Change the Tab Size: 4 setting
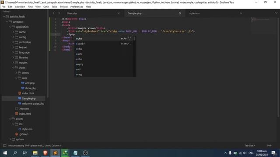Screen dimensions: 280x157 tap(250, 146)
